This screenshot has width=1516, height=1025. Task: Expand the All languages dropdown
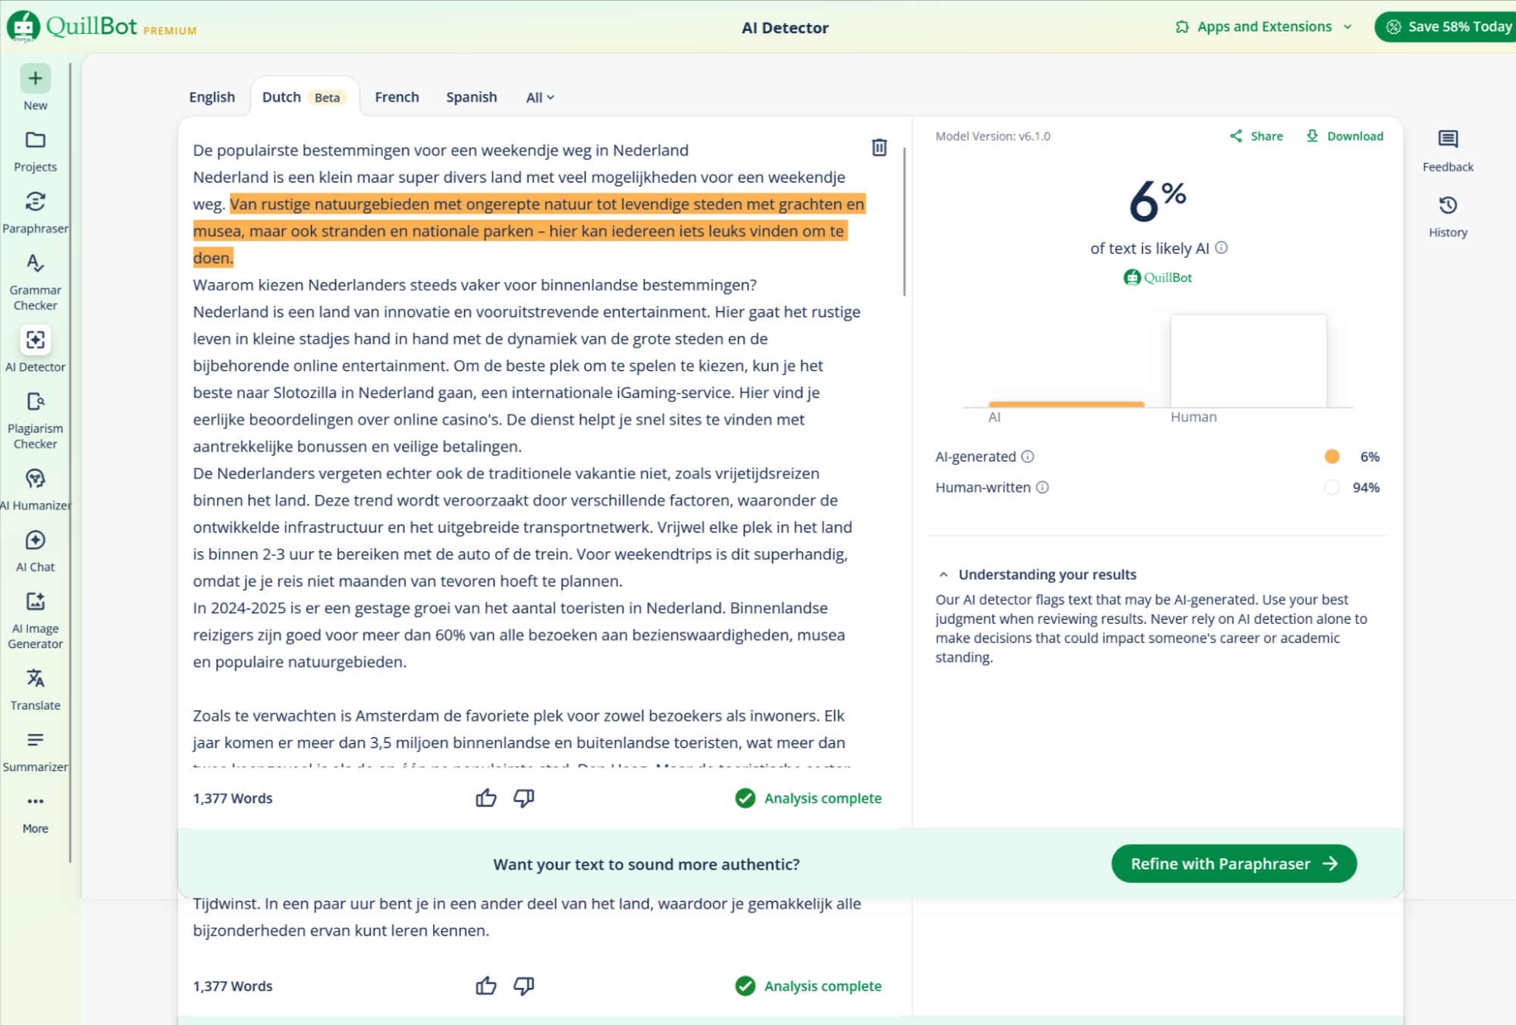point(540,97)
